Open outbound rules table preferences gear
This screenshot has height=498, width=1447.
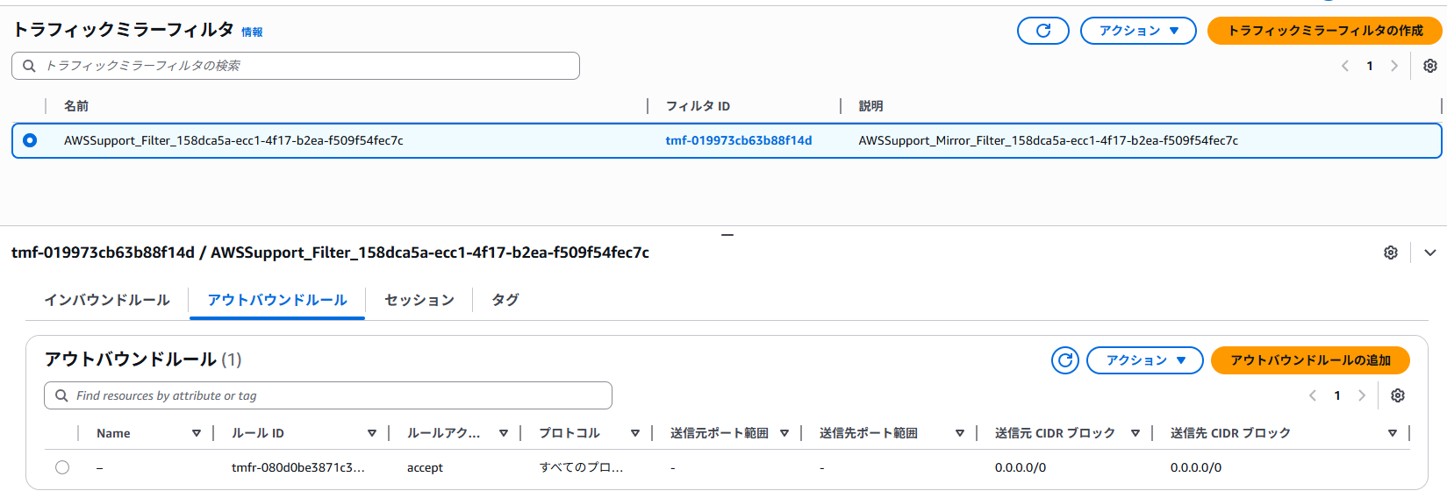click(1398, 395)
